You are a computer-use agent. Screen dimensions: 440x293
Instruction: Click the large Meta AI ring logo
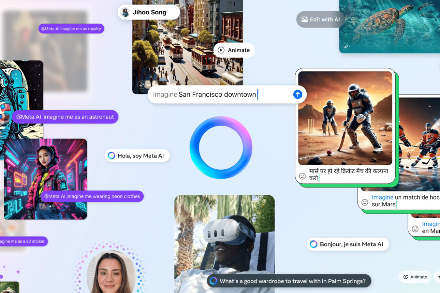click(x=221, y=147)
